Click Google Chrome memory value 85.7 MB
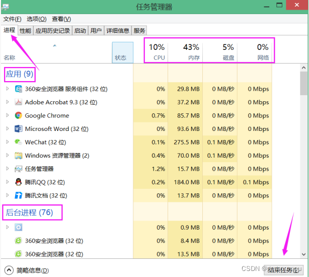 coord(188,115)
